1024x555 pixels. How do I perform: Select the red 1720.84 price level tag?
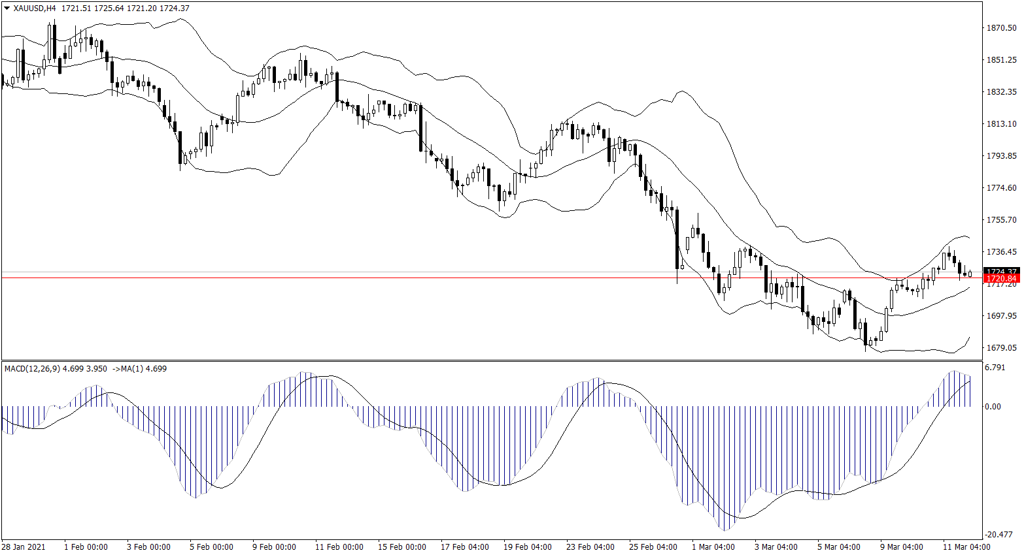1002,279
